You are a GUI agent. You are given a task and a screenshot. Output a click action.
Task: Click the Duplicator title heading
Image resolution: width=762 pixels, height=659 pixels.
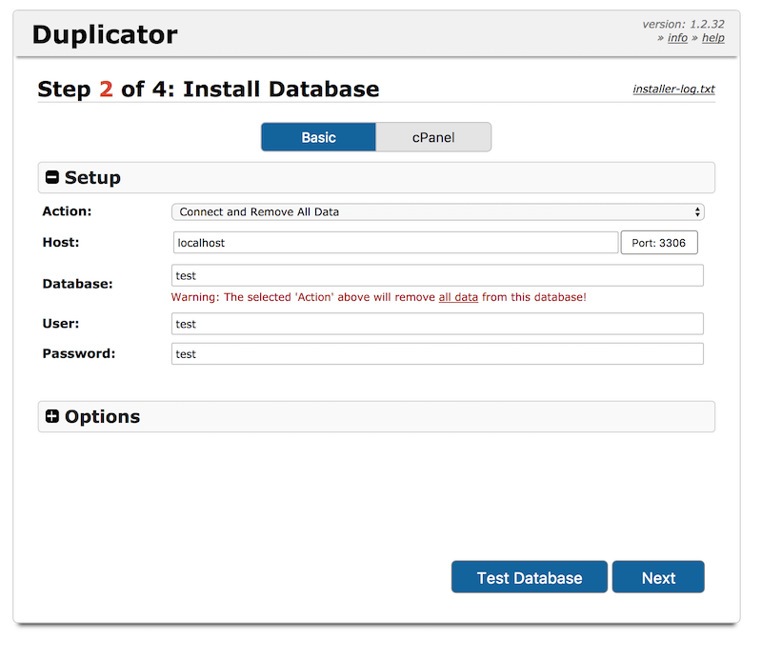click(105, 35)
